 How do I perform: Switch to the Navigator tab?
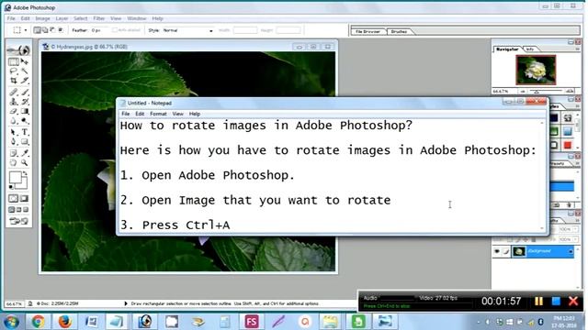[507, 49]
